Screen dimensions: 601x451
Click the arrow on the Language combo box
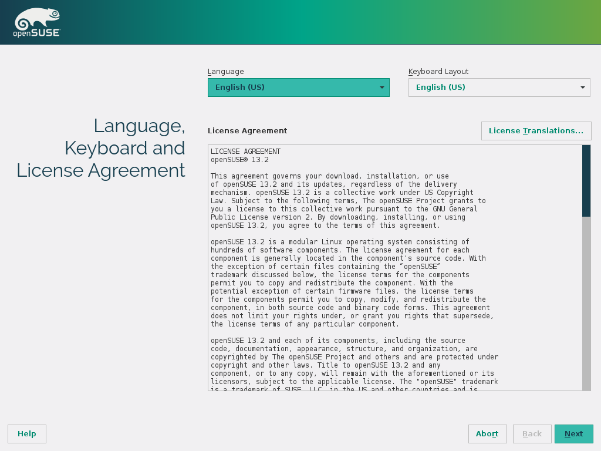point(381,87)
